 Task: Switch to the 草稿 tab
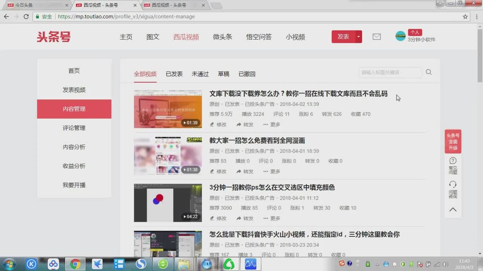[223, 74]
